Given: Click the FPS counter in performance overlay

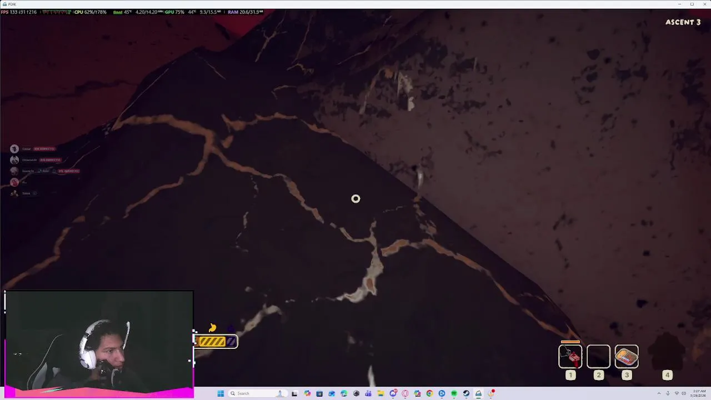Looking at the screenshot, I should (19, 12).
